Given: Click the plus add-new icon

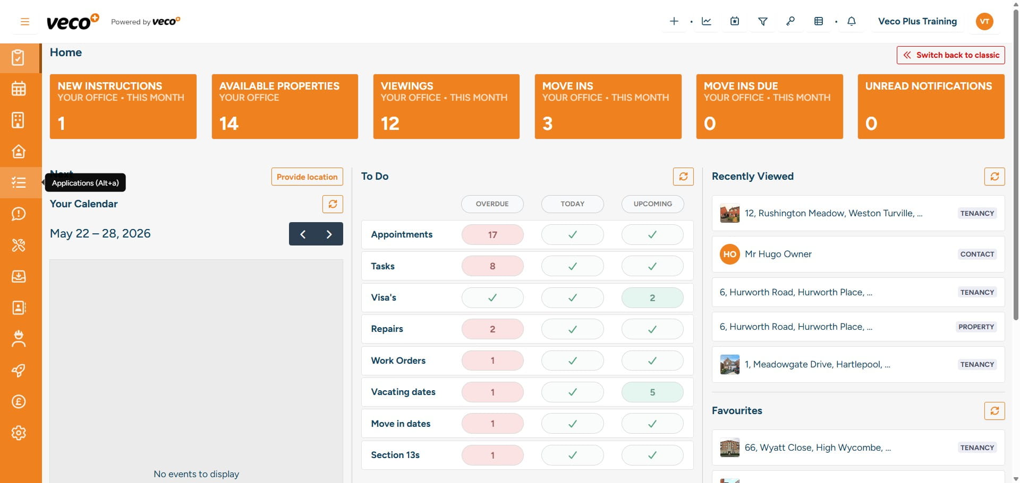Looking at the screenshot, I should point(674,21).
